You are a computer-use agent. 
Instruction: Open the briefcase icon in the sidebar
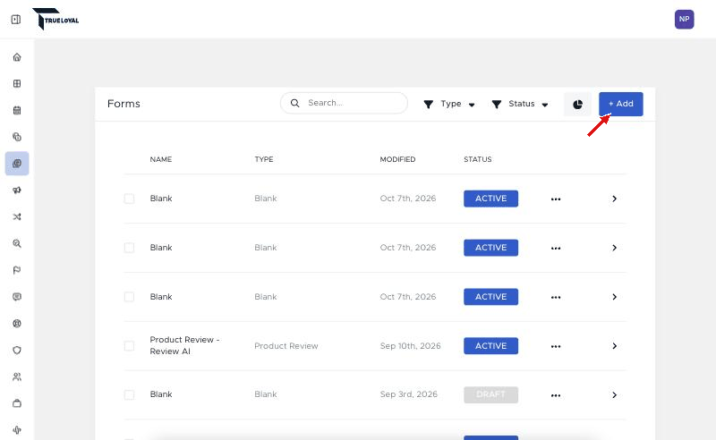coord(17,403)
